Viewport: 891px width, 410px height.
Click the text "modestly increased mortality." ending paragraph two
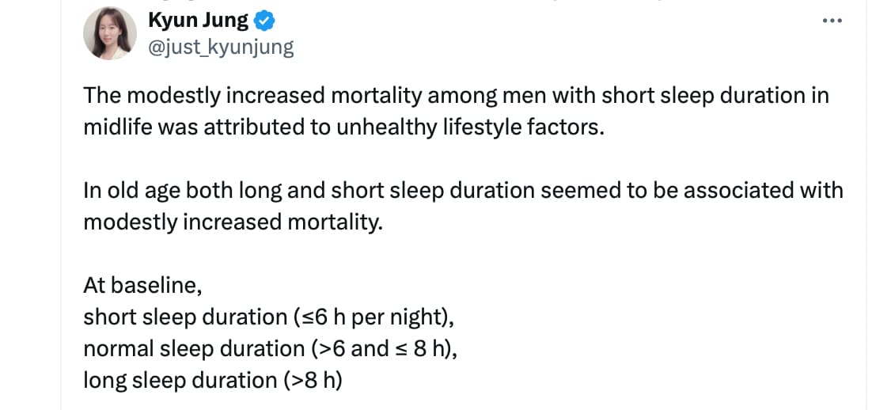point(233,222)
